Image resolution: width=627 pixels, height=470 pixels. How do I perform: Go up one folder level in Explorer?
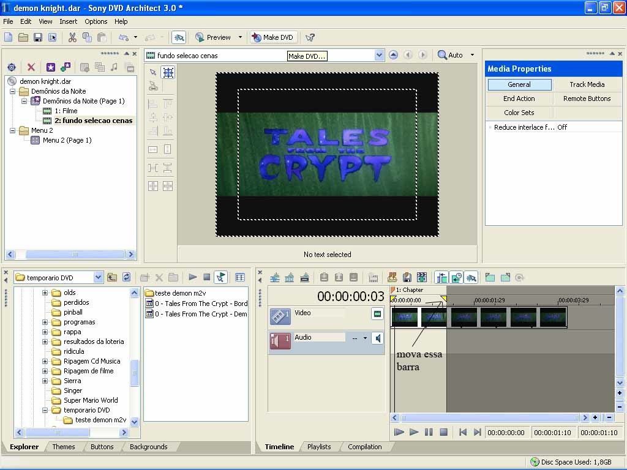click(x=112, y=277)
